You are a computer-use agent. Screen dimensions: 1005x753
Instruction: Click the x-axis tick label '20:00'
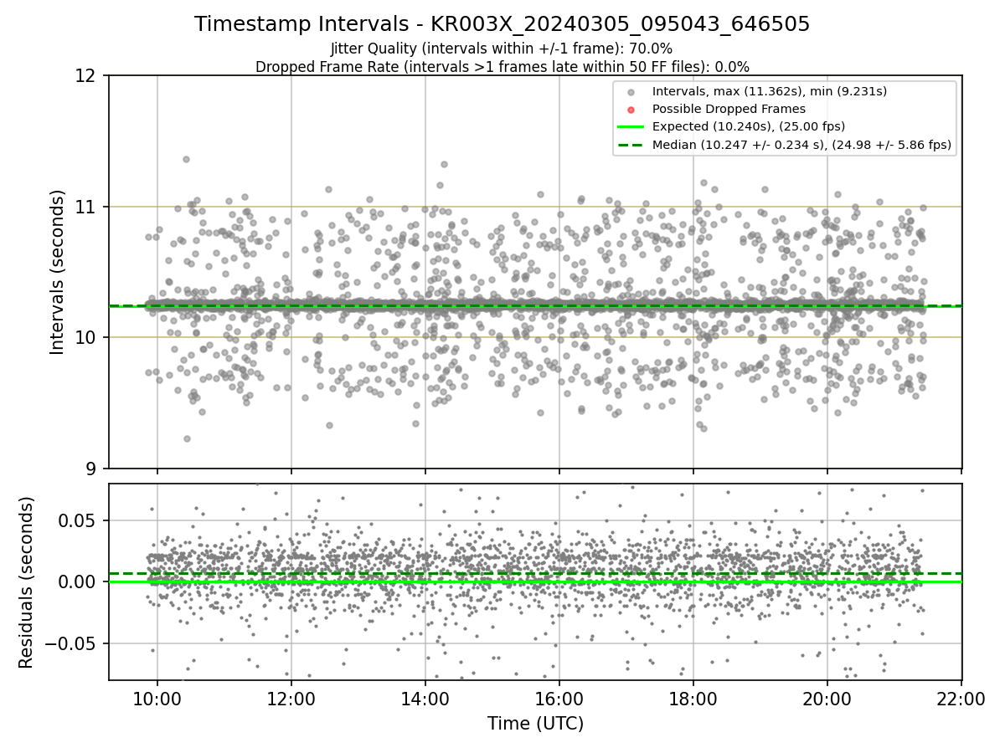[827, 699]
